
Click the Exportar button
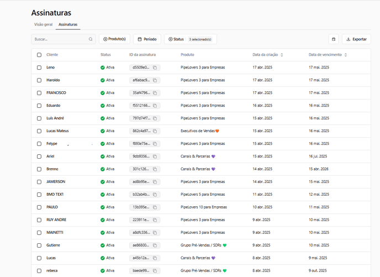(356, 39)
